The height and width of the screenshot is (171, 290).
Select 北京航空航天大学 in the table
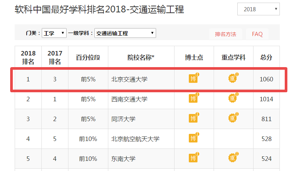135,139
